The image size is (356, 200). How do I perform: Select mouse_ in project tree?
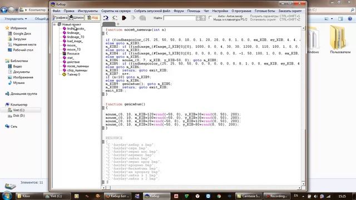(72, 45)
